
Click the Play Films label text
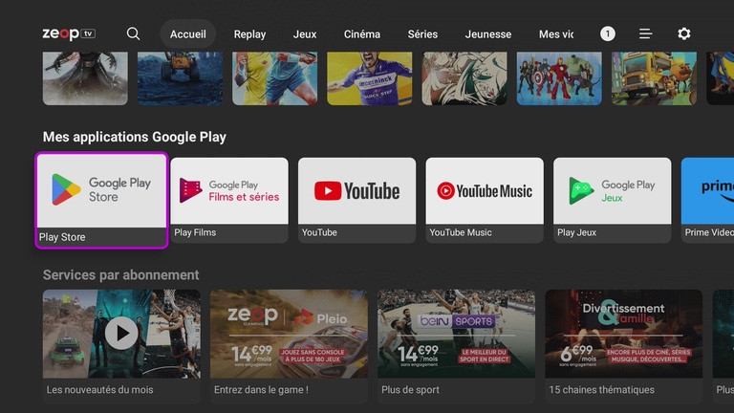pos(195,232)
